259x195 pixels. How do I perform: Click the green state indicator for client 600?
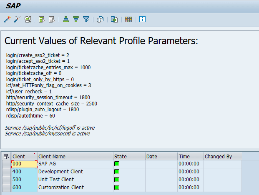[117, 187]
